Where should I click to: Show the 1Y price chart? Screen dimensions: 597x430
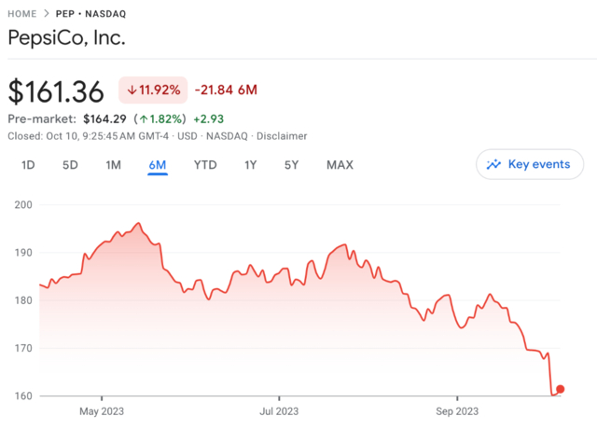[x=250, y=165]
